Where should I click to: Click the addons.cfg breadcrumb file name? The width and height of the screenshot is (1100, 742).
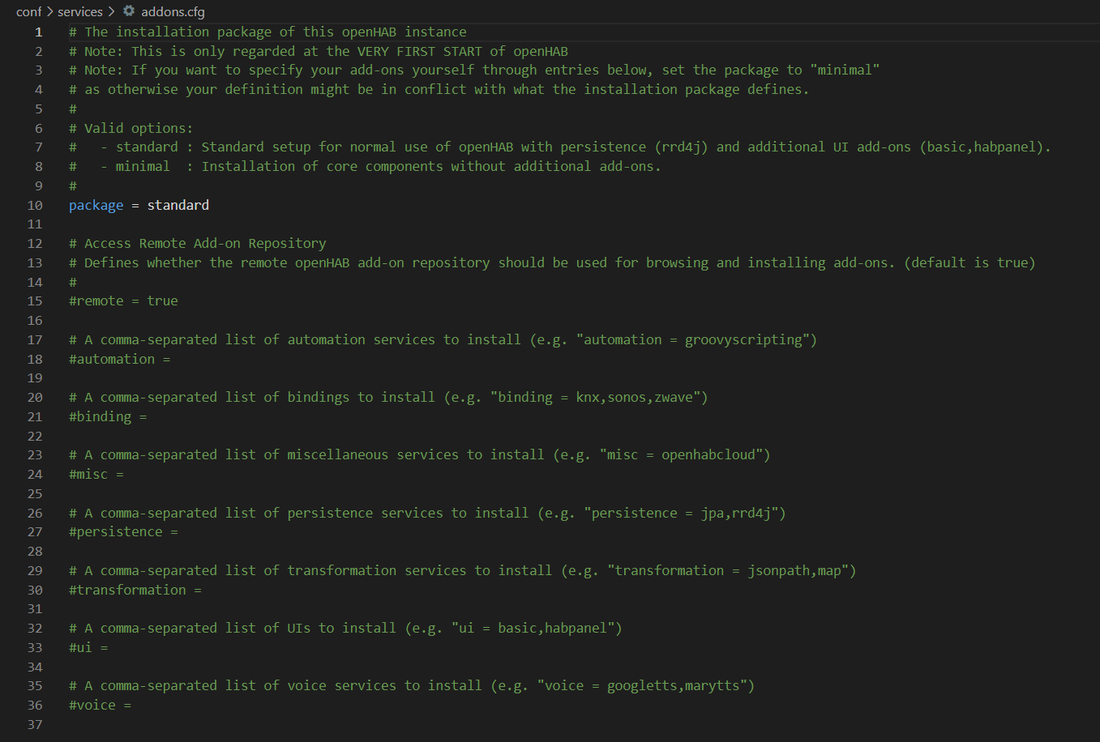click(173, 11)
